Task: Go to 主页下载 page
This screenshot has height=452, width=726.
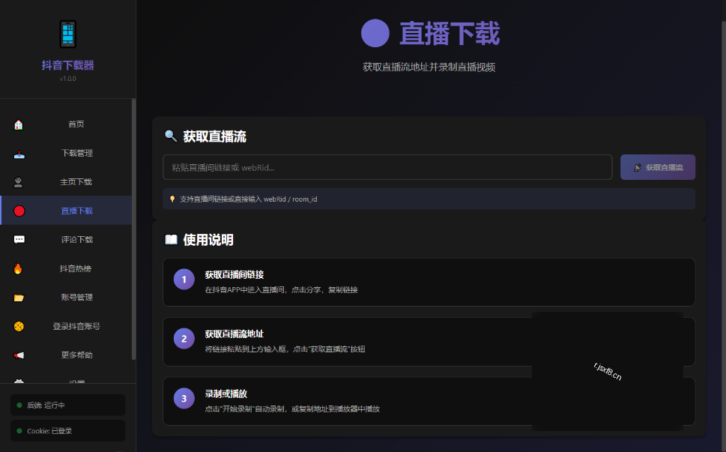Action: [x=66, y=181]
